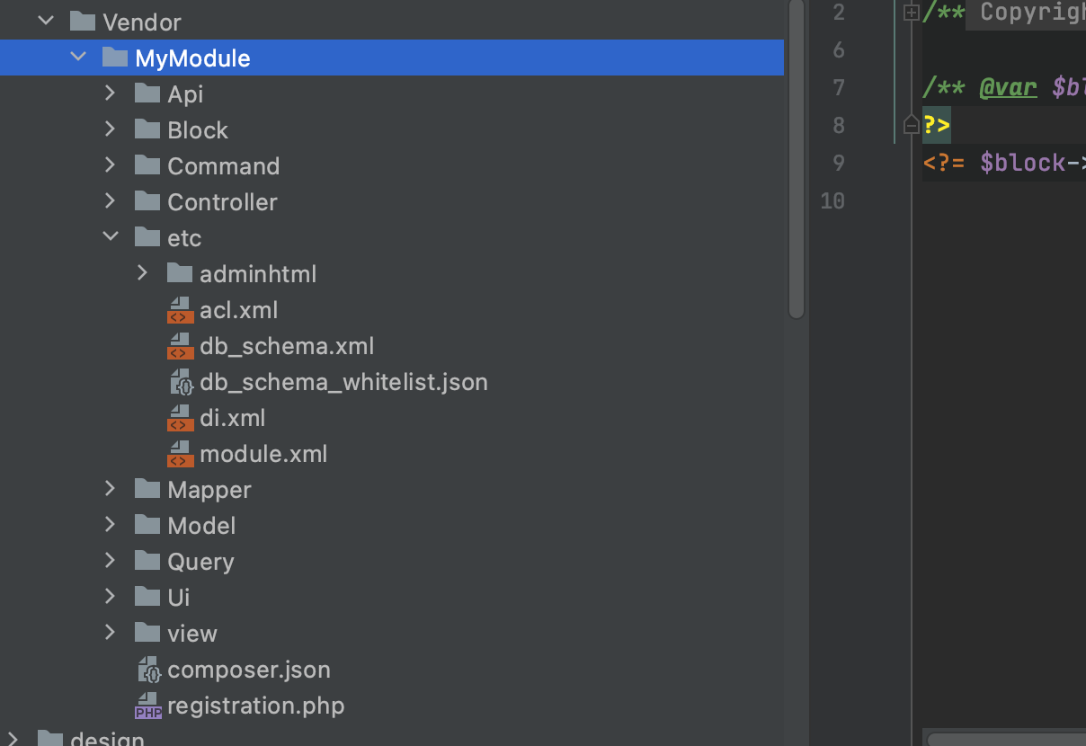1086x746 pixels.
Task: Click the di.xml file icon
Action: pos(181,418)
